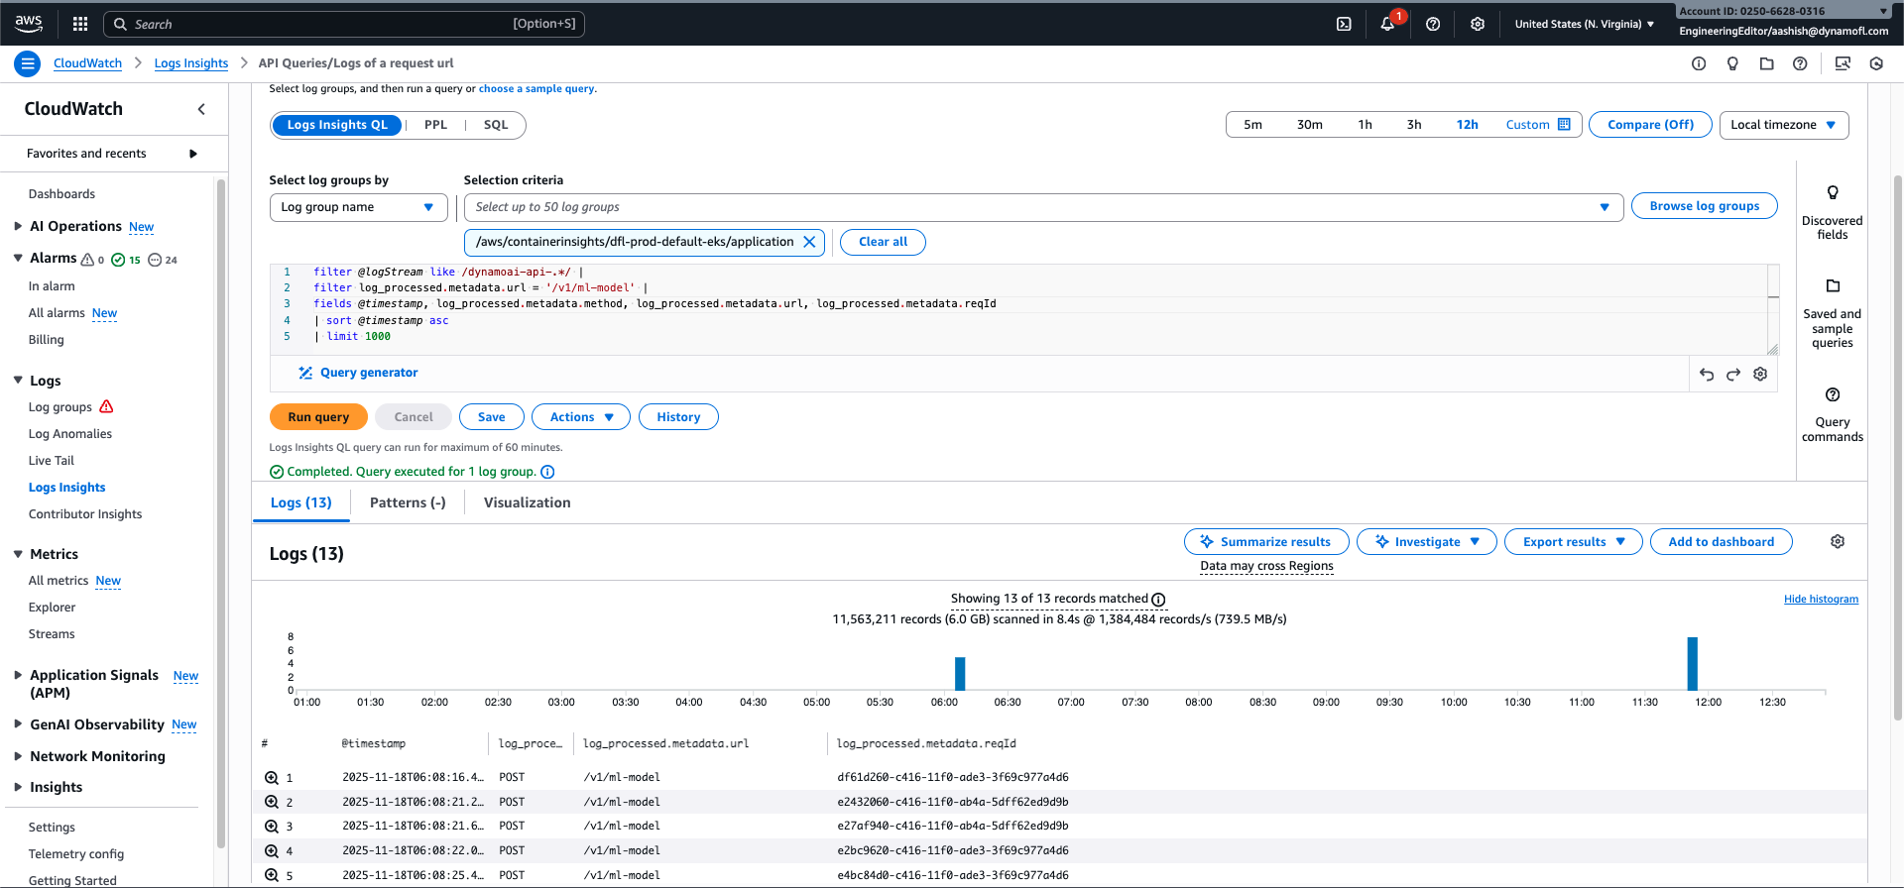Expand log row 1 details

272,778
